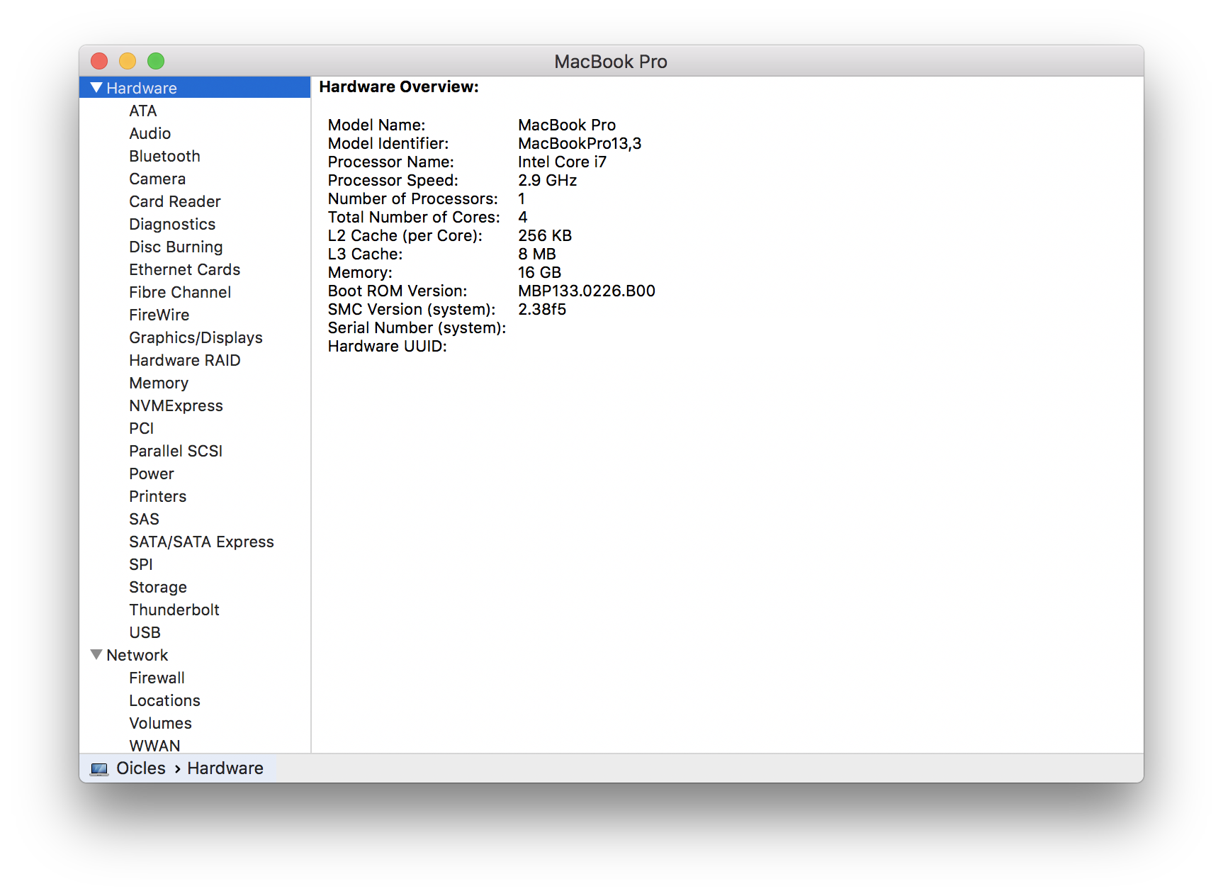Select the Network category row
This screenshot has width=1223, height=896.
[x=195, y=655]
